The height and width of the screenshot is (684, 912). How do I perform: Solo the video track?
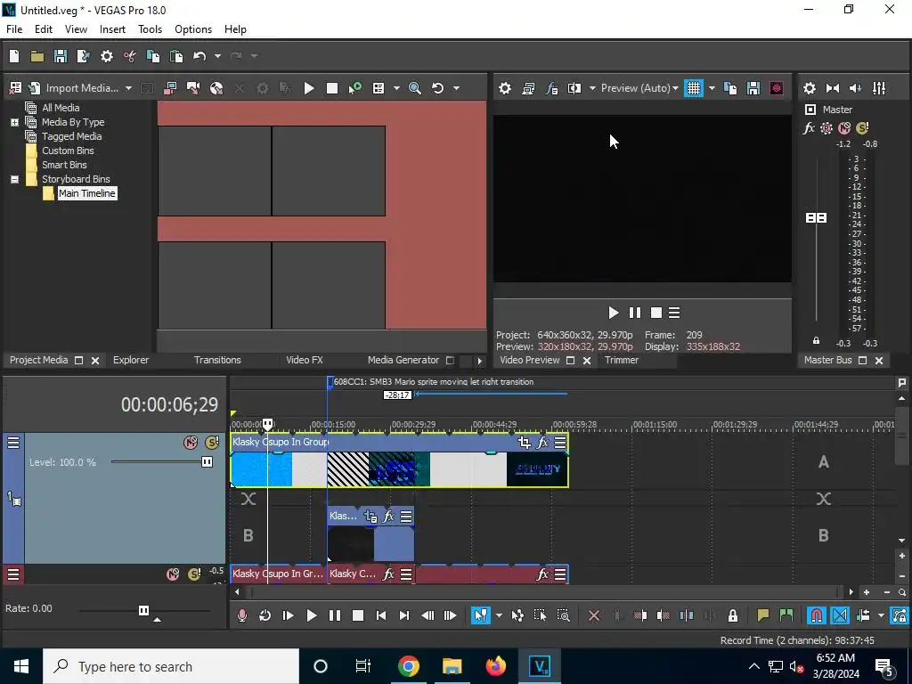tap(212, 443)
